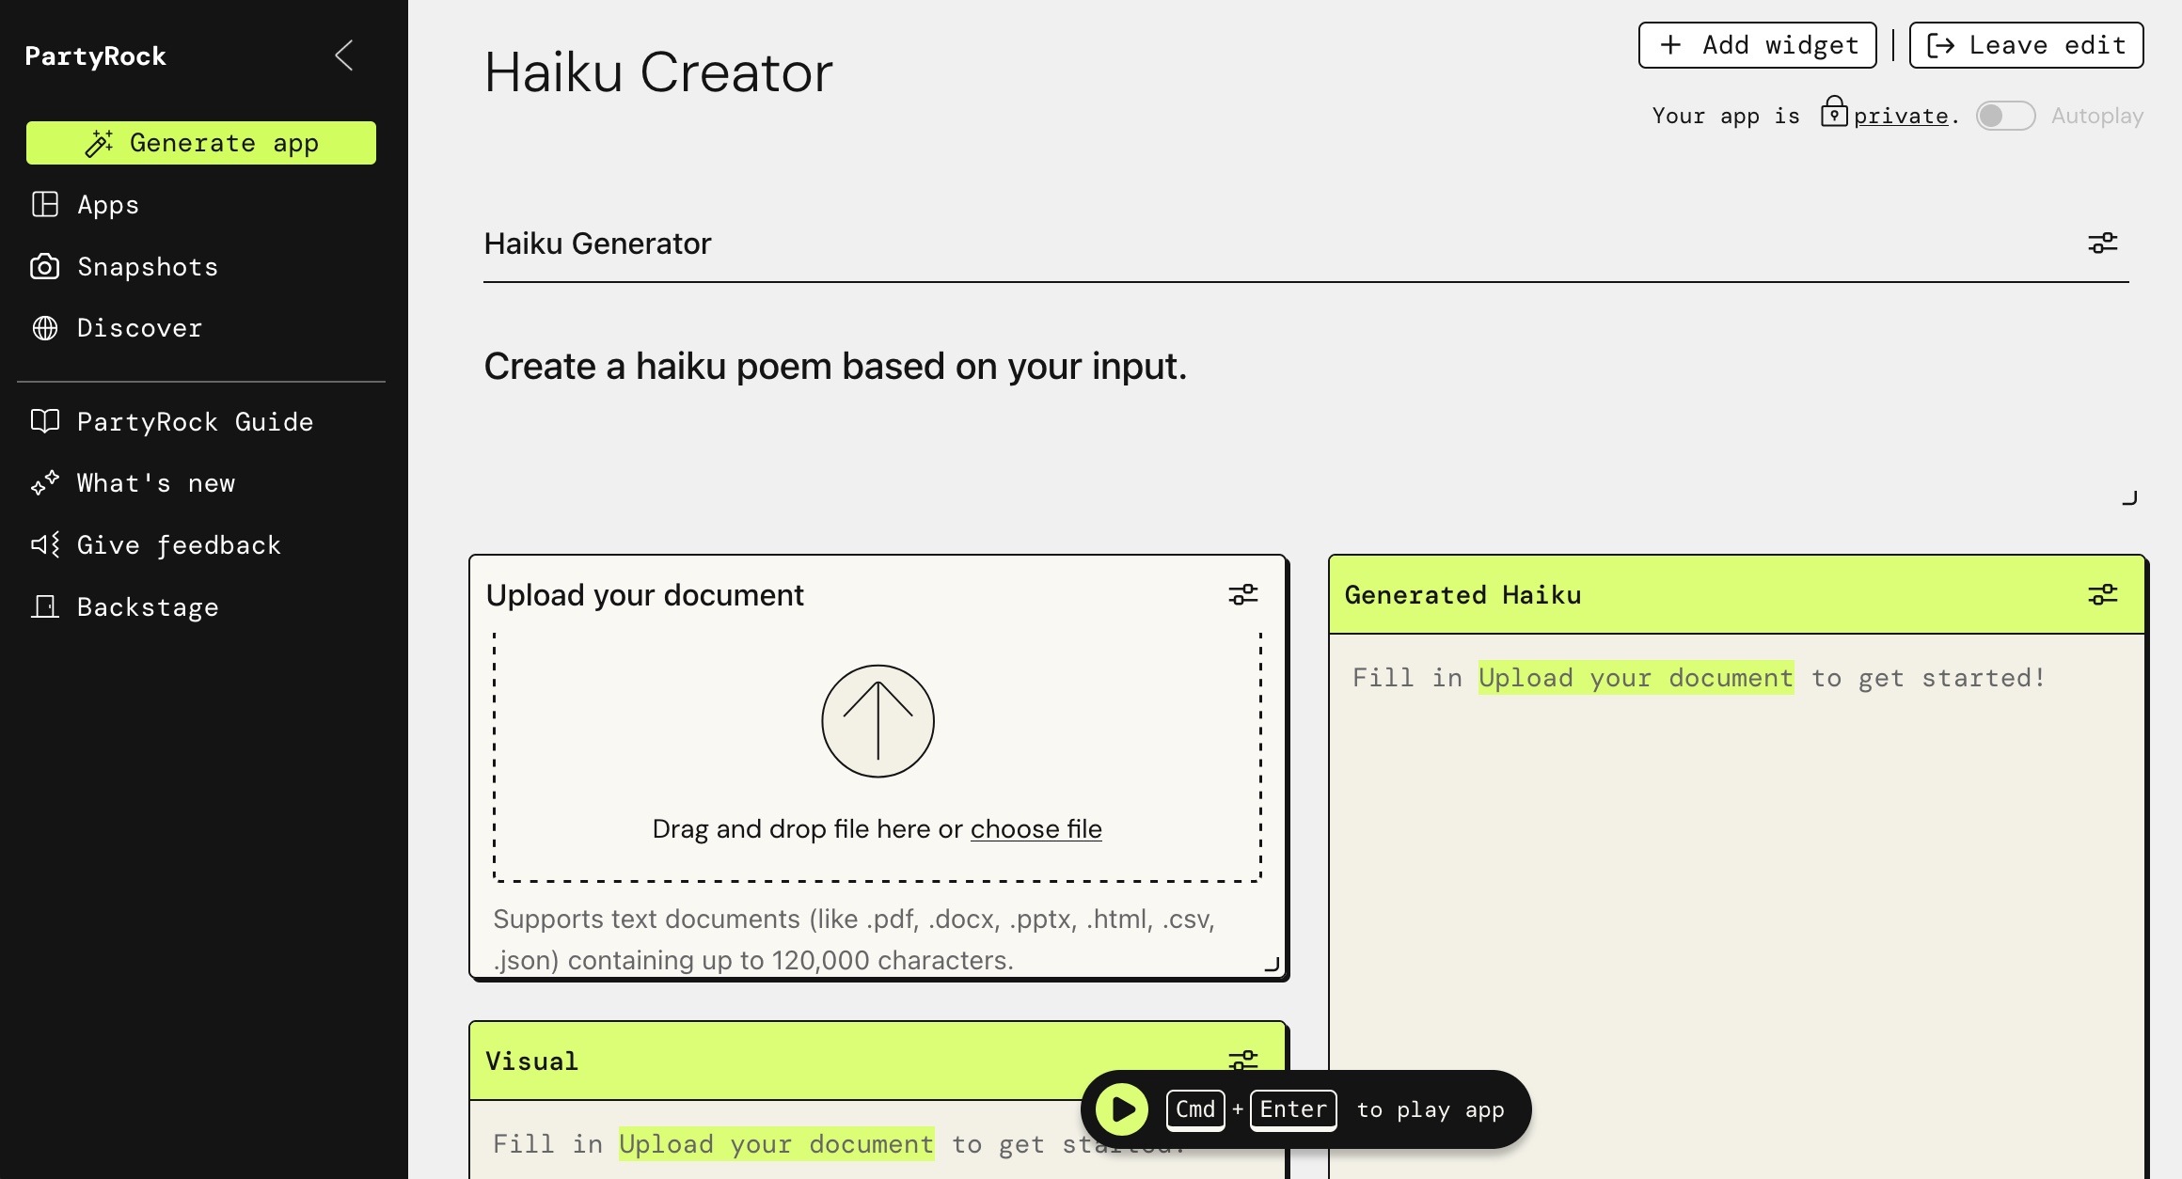The height and width of the screenshot is (1179, 2182).
Task: Click the private lock icon
Action: (x=1833, y=112)
